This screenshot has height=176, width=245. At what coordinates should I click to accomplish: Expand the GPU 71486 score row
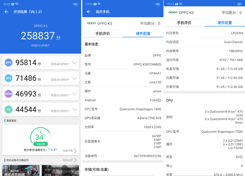coord(75,78)
